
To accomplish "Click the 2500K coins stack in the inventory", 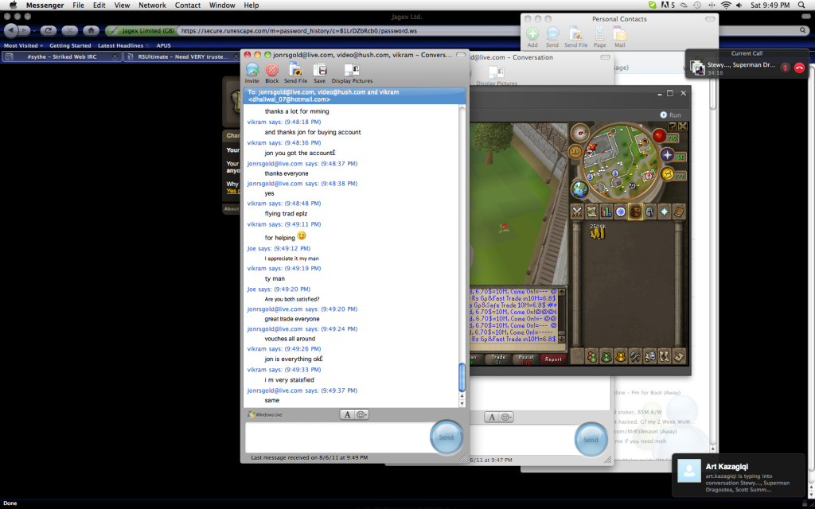I will click(x=598, y=232).
